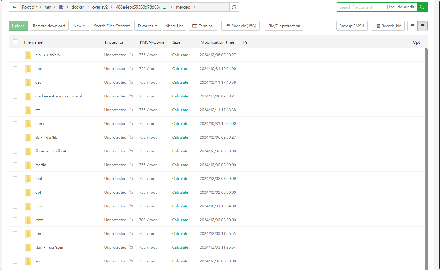Click the green Upload button
The image size is (440, 270).
click(x=18, y=26)
